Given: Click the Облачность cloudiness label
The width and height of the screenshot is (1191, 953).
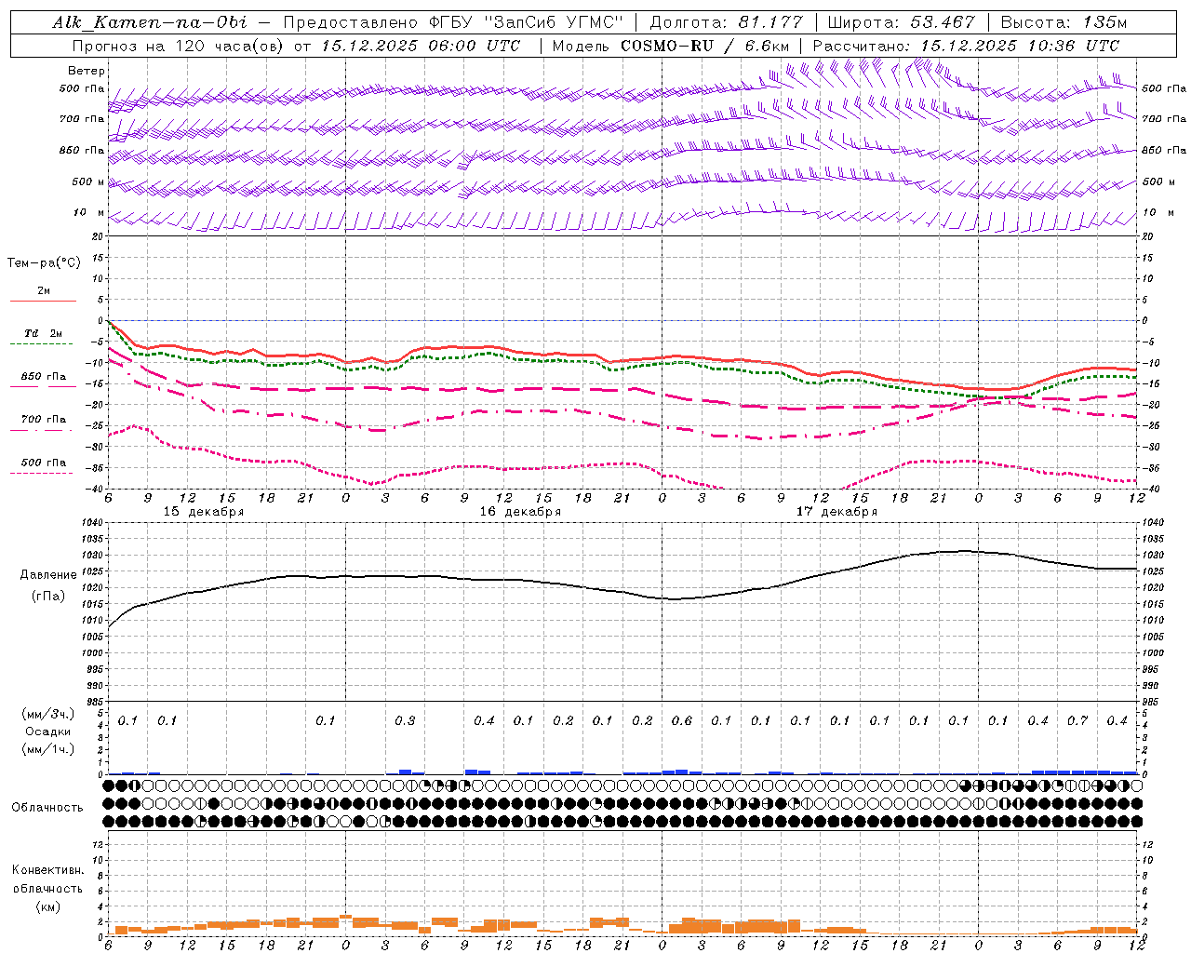Looking at the screenshot, I should tap(47, 808).
